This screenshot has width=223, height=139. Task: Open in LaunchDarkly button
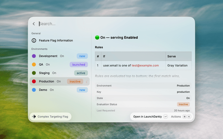147,117
